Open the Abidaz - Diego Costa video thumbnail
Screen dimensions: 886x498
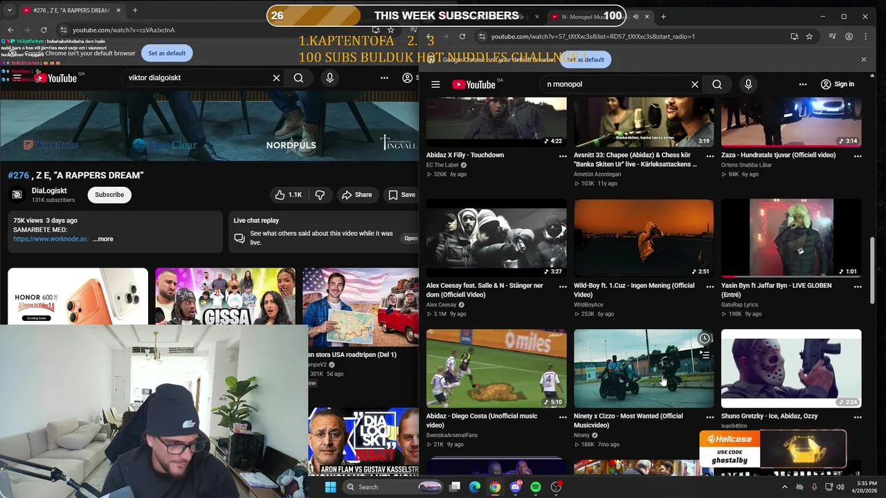(x=496, y=369)
